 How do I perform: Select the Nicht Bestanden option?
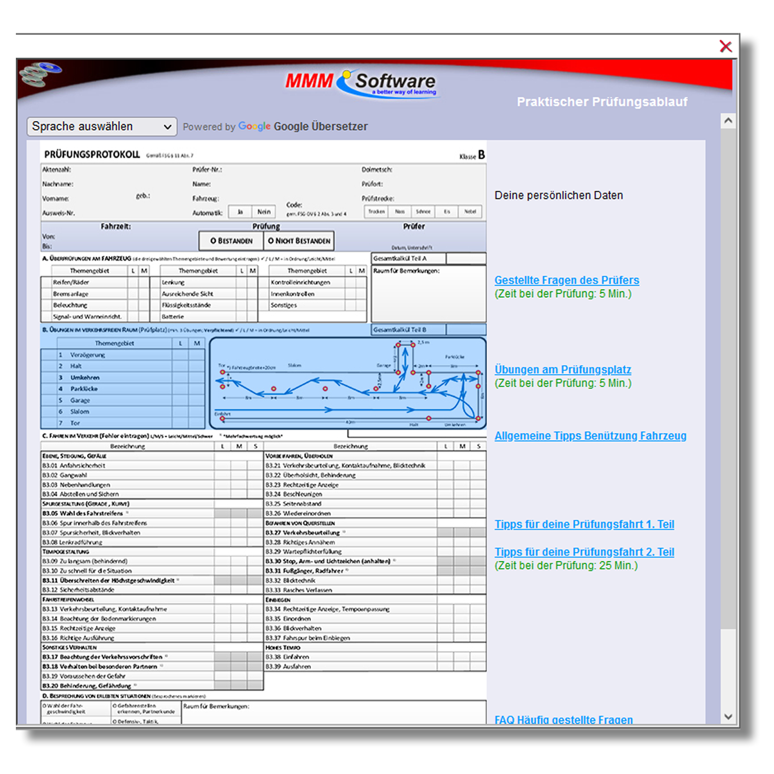pyautogui.click(x=299, y=241)
